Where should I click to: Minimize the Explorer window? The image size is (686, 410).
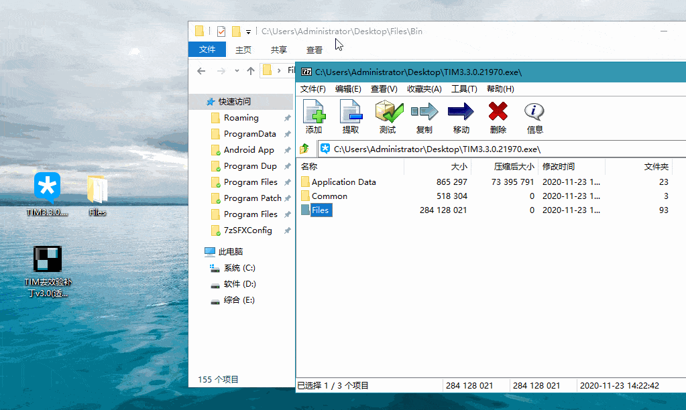(x=664, y=31)
